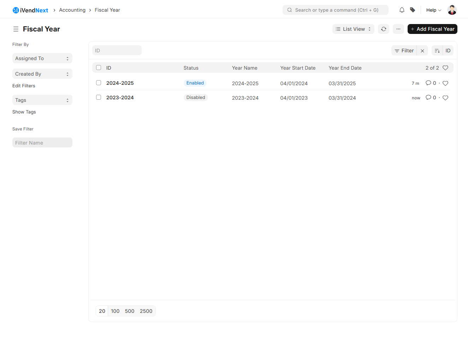468x339 pixels.
Task: Expand the Tags filter dropdown
Action: point(42,100)
